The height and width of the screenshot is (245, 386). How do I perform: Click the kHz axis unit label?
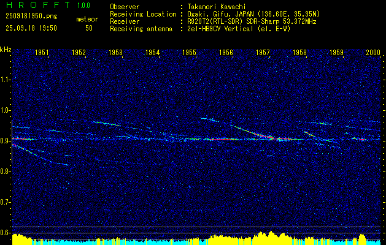click(6, 50)
